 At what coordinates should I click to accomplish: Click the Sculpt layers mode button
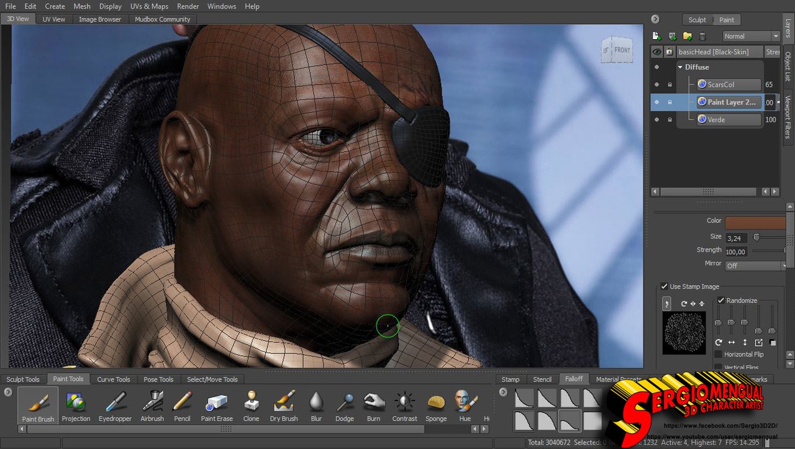[697, 20]
